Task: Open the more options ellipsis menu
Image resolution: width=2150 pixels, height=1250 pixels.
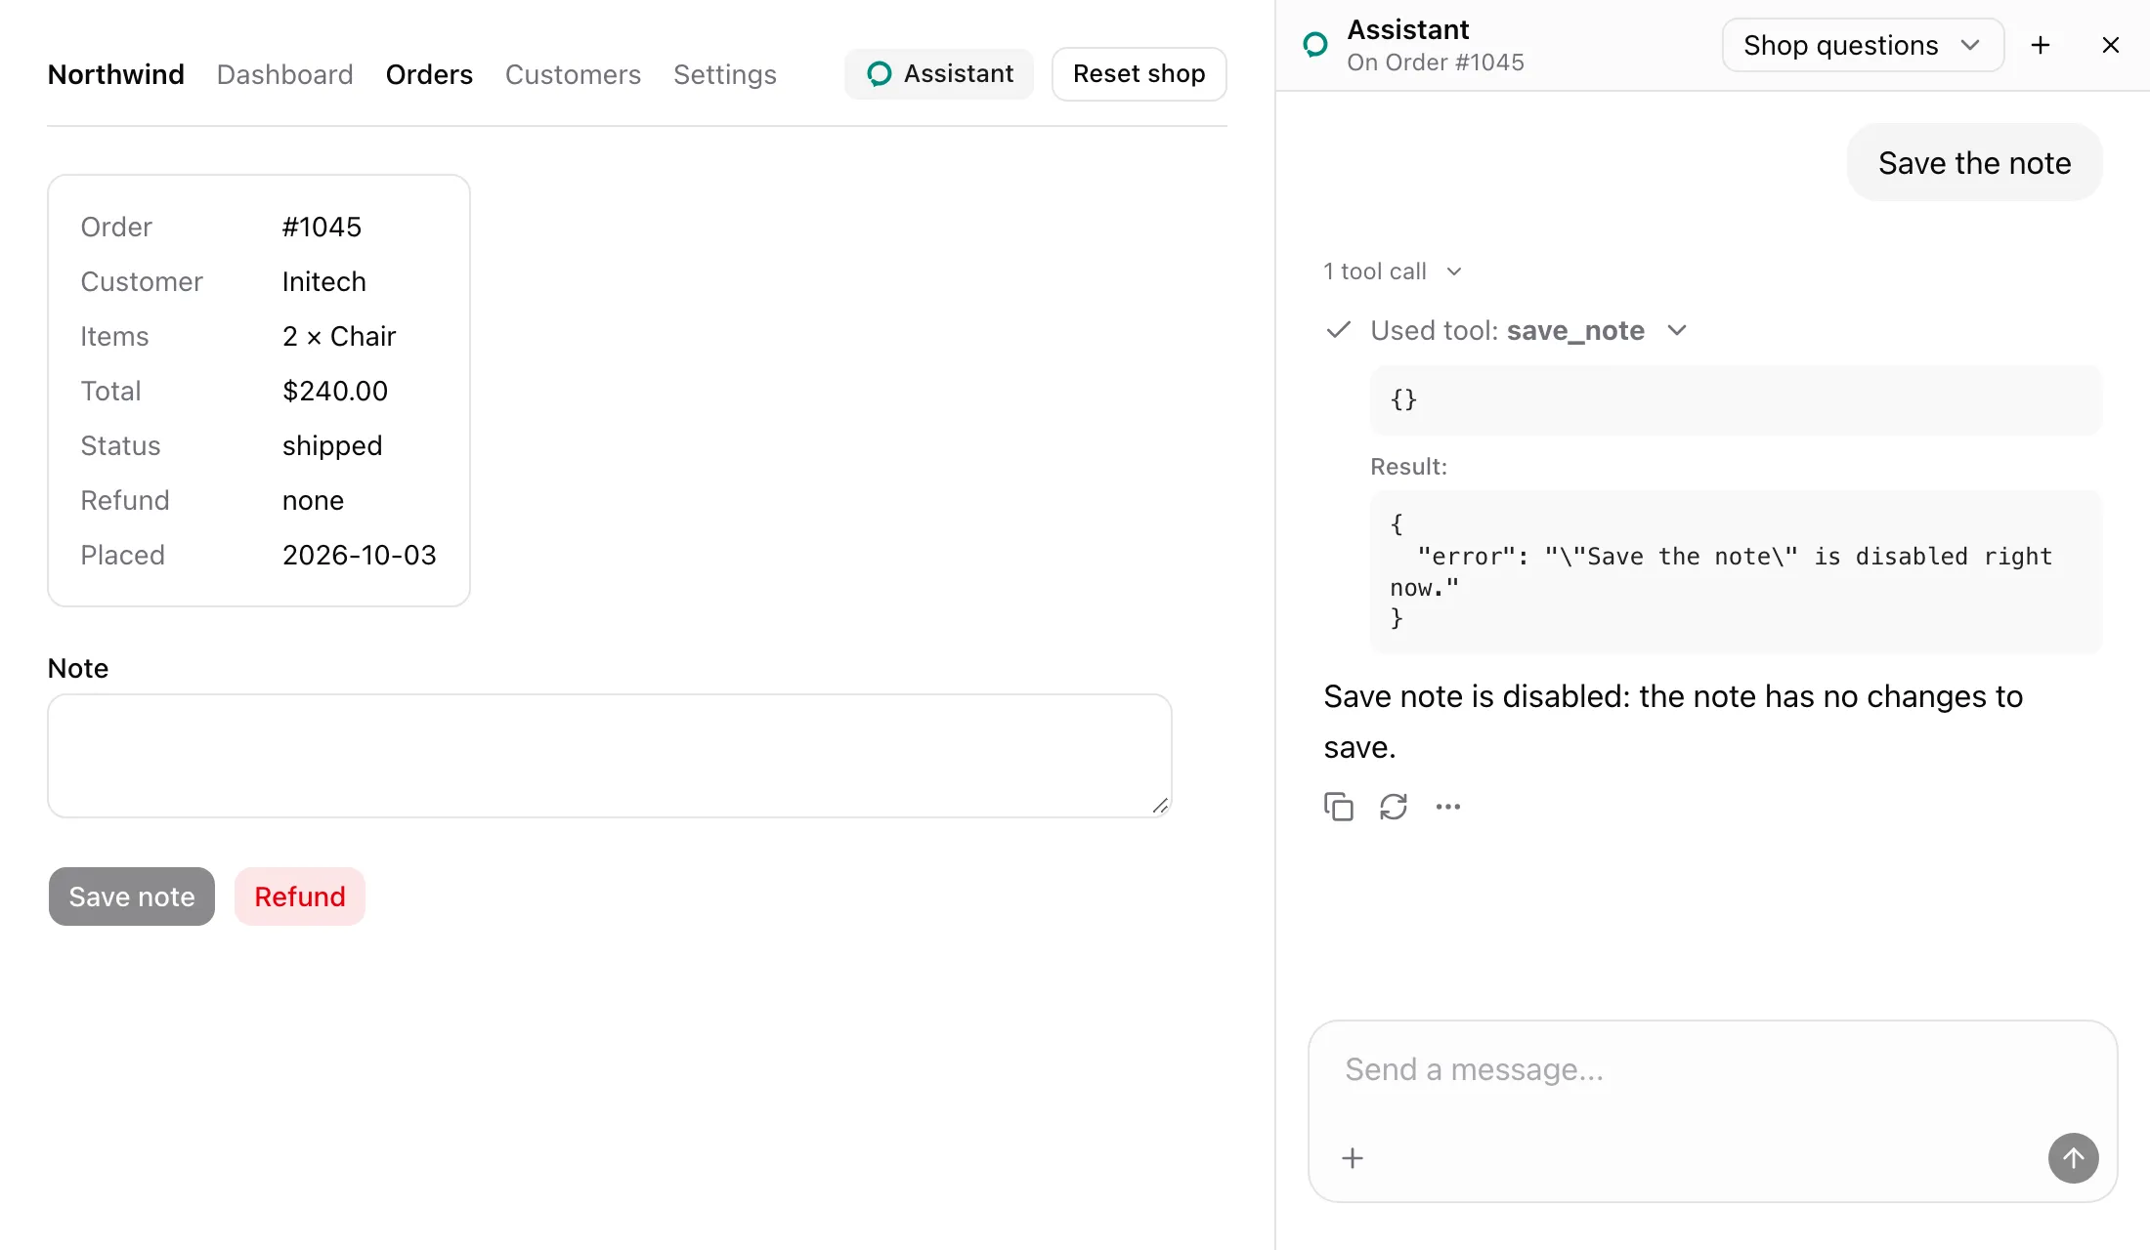Action: point(1447,807)
